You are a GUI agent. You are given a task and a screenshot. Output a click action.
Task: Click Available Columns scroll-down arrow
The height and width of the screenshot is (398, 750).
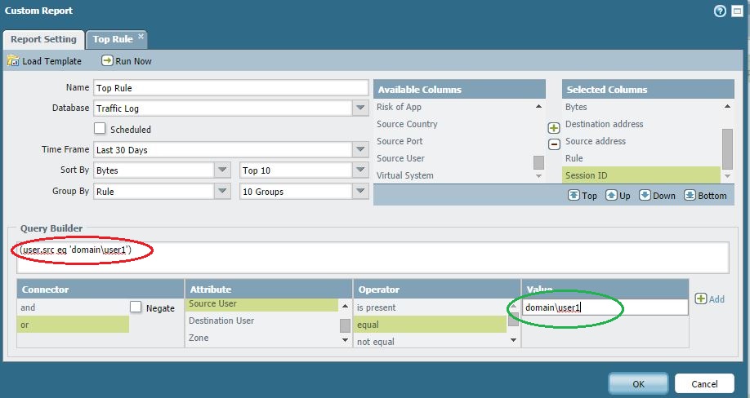(538, 176)
